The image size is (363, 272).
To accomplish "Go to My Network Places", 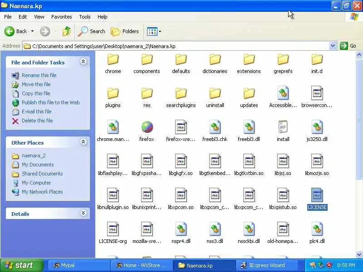I will [x=42, y=192].
